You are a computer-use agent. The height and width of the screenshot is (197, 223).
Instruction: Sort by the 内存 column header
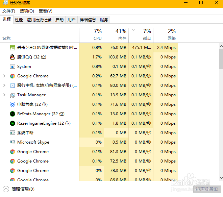click(x=116, y=35)
